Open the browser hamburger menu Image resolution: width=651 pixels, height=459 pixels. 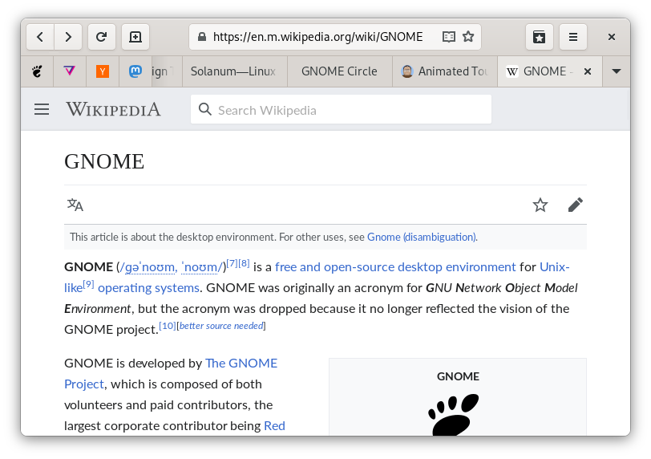[573, 37]
